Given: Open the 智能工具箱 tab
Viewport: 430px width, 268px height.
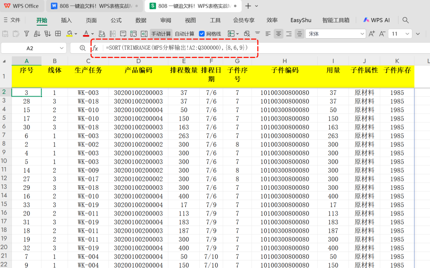Looking at the screenshot, I should pyautogui.click(x=336, y=20).
